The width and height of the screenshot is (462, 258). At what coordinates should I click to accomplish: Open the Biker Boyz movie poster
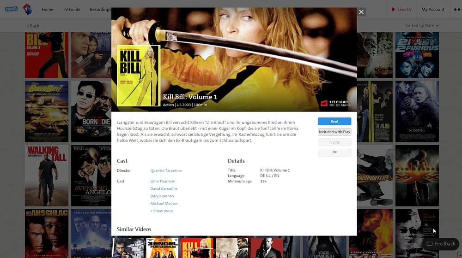47,111
